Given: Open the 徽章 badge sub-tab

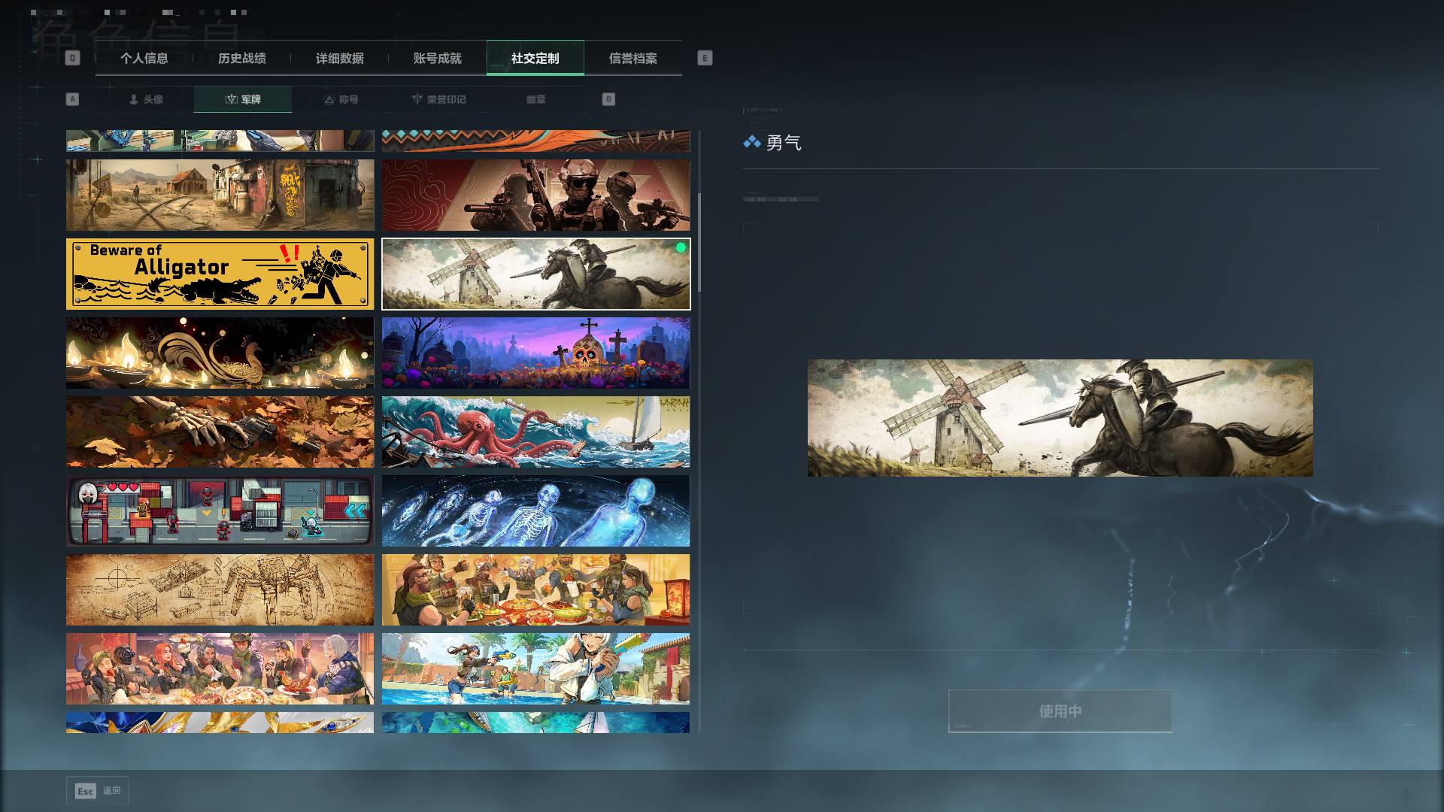Looking at the screenshot, I should 535,99.
